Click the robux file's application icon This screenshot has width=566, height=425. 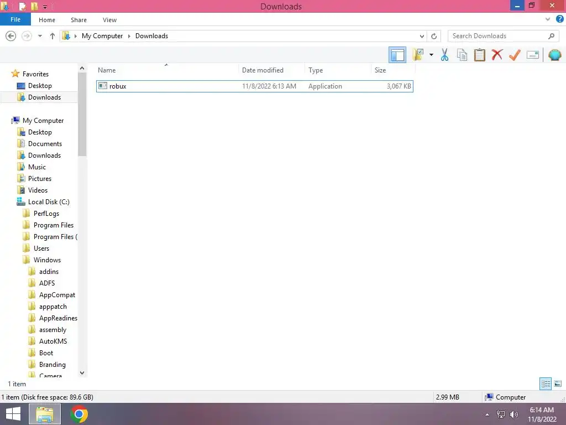103,86
